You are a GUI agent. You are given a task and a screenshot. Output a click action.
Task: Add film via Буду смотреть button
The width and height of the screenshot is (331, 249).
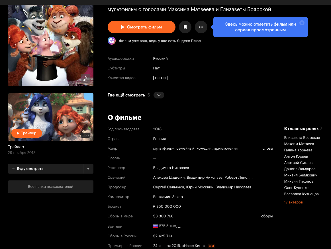click(46, 169)
